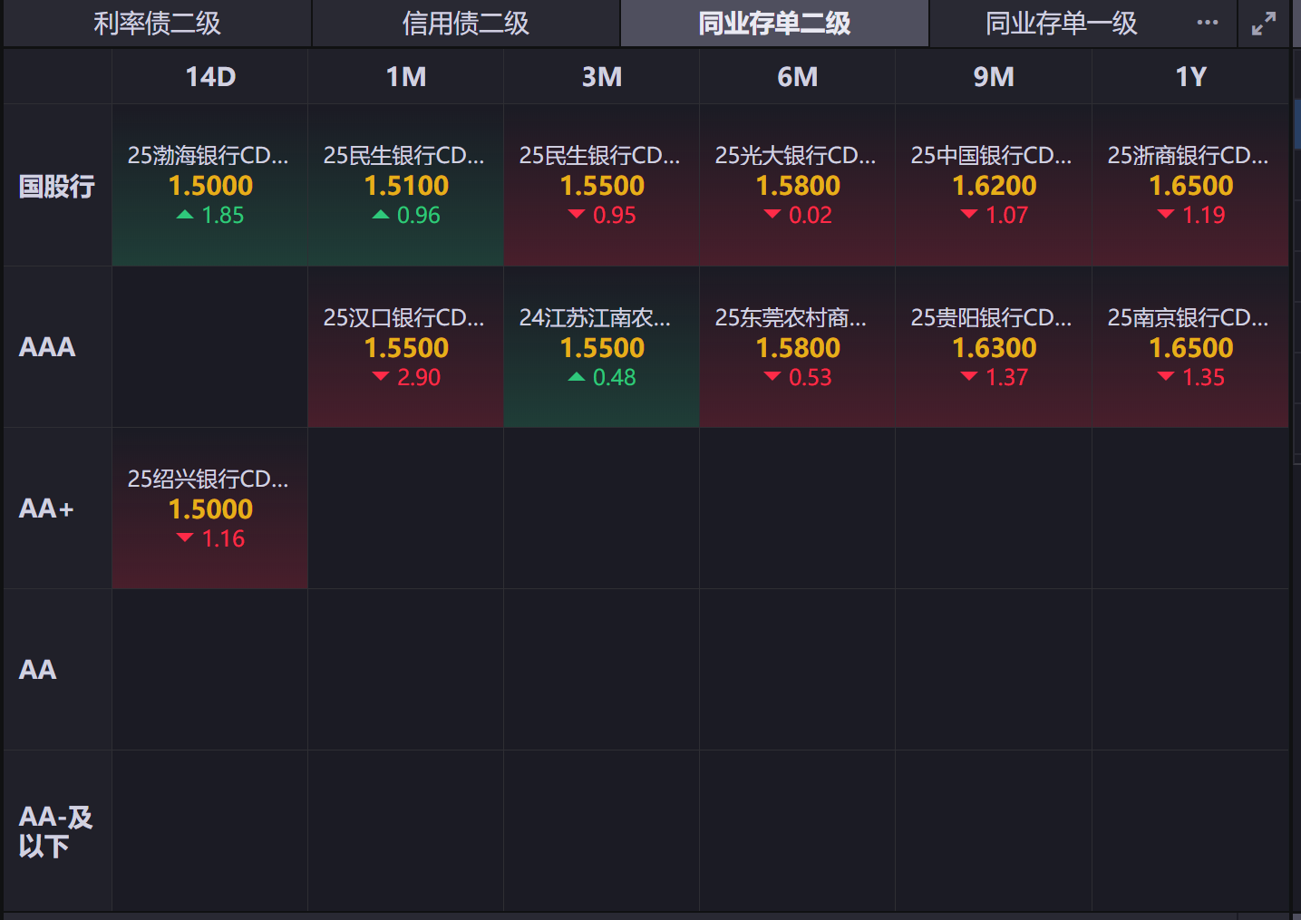
Task: Click the 3M column header
Action: [601, 77]
